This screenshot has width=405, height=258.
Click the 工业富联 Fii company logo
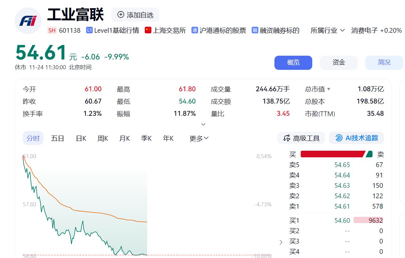28,21
